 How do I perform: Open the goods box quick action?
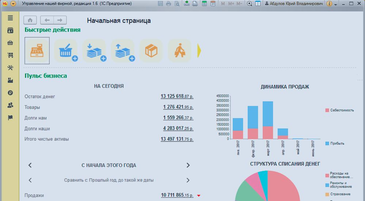[x=151, y=50]
